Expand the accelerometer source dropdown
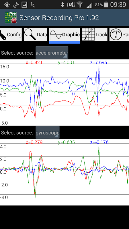 click(52, 53)
